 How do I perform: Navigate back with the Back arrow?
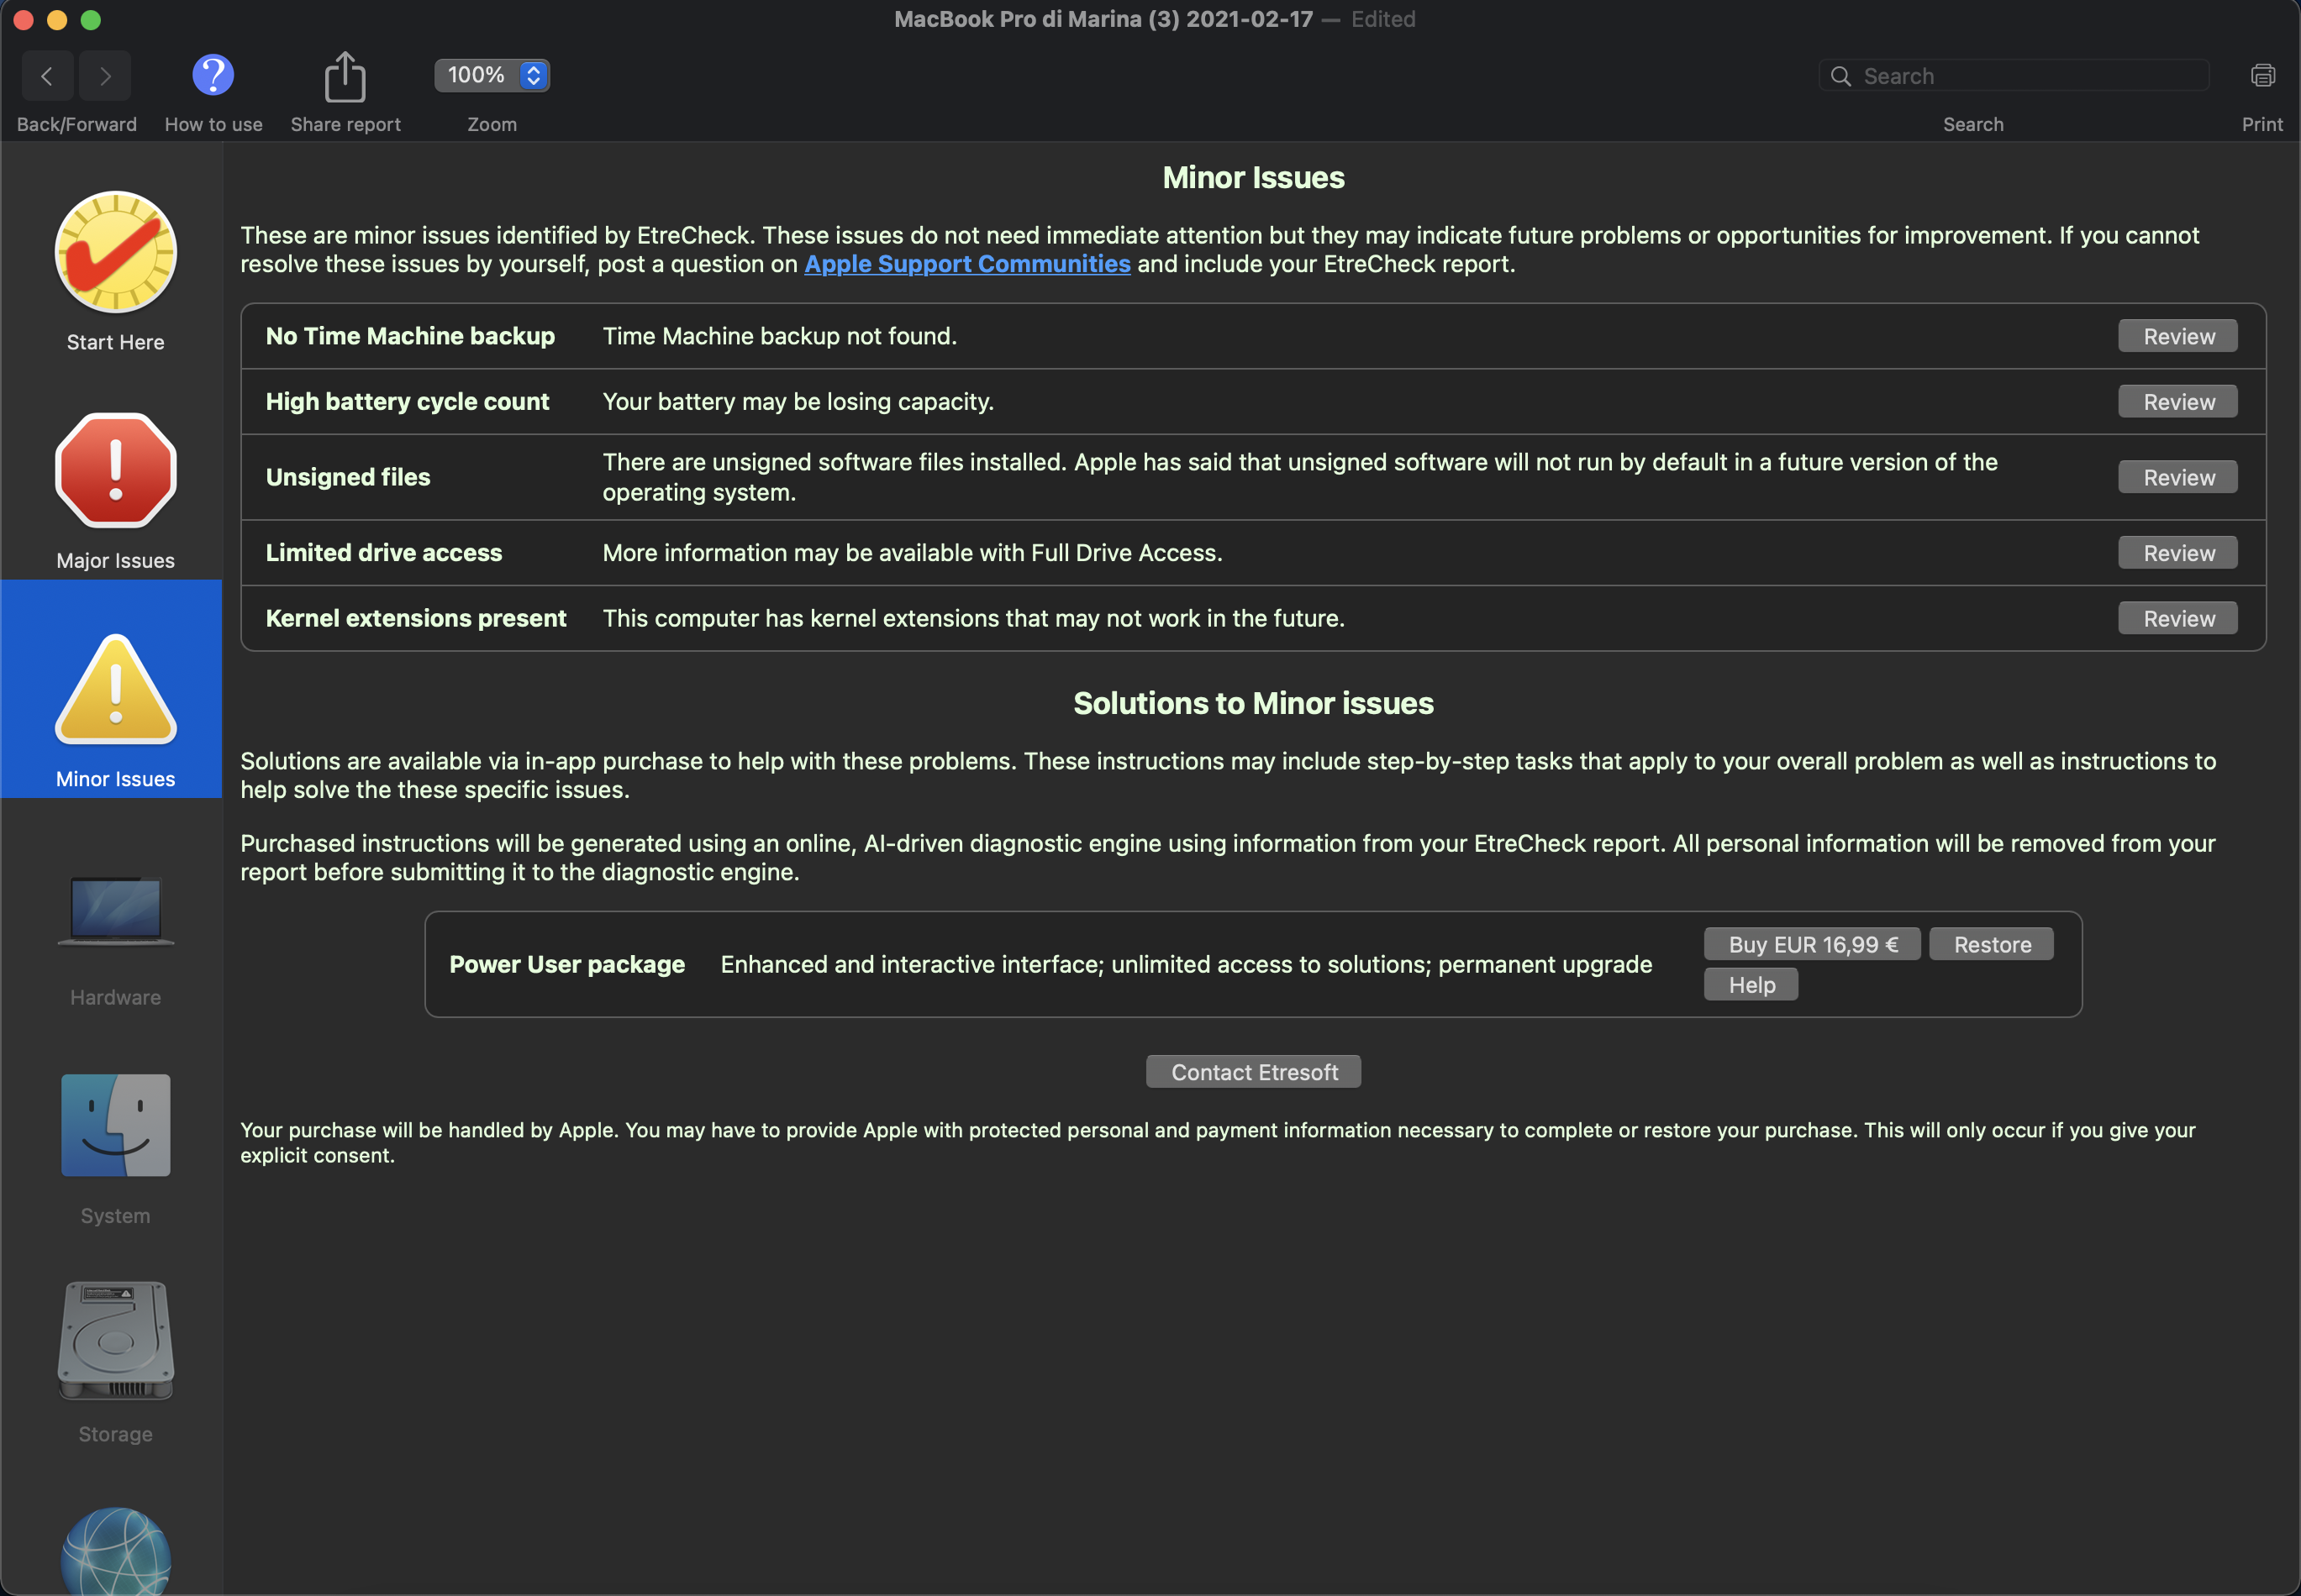click(x=47, y=76)
